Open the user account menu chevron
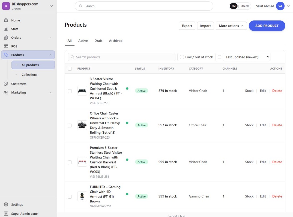293x217 pixels. pos(288,6)
